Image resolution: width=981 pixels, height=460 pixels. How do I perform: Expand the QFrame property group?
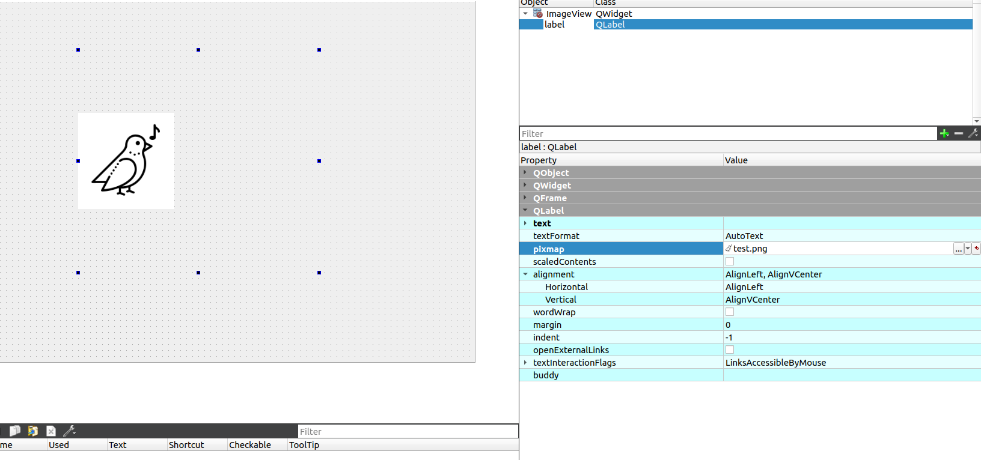tap(525, 198)
